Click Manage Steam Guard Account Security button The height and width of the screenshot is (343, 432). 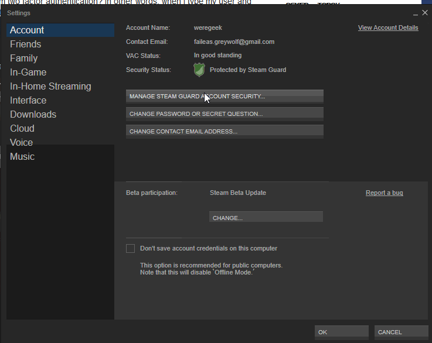[224, 96]
